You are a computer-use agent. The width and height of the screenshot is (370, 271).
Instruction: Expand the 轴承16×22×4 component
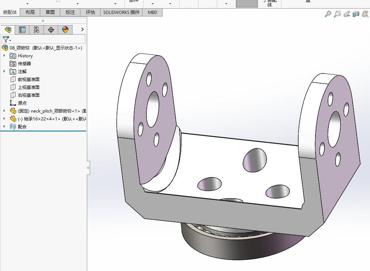(x=4, y=118)
